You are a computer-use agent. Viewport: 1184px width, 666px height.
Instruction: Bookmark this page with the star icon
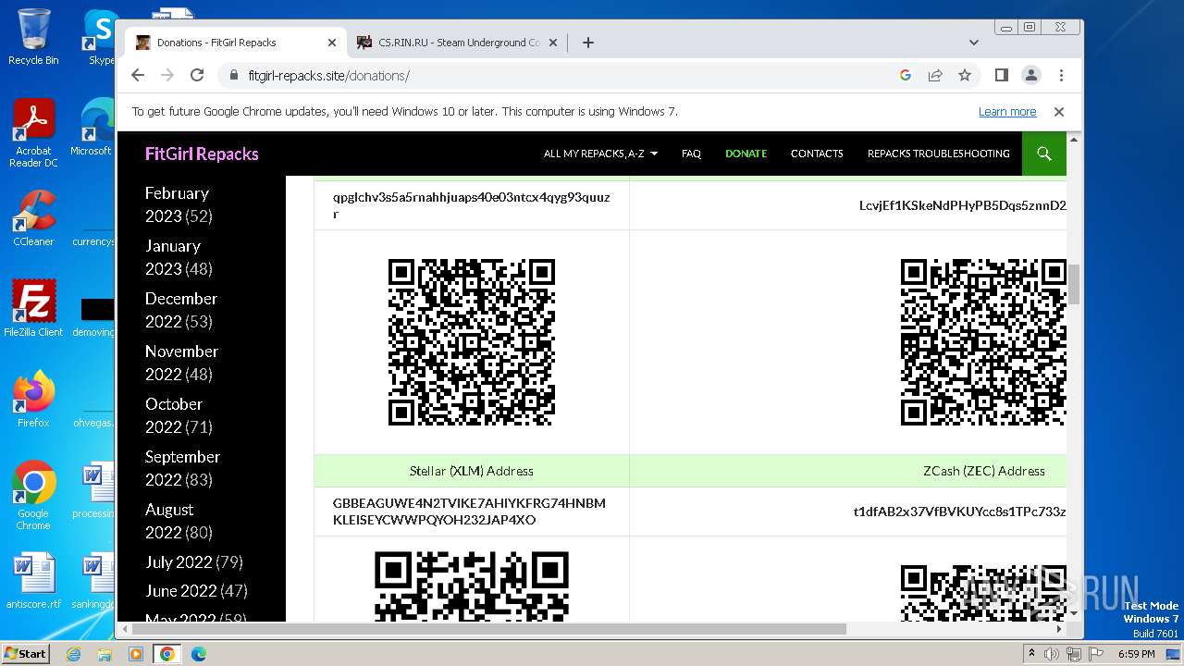pyautogui.click(x=965, y=75)
